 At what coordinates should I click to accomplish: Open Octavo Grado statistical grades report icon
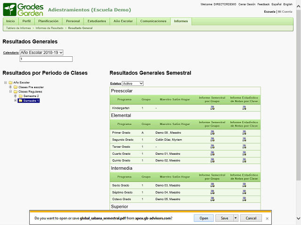(244, 199)
